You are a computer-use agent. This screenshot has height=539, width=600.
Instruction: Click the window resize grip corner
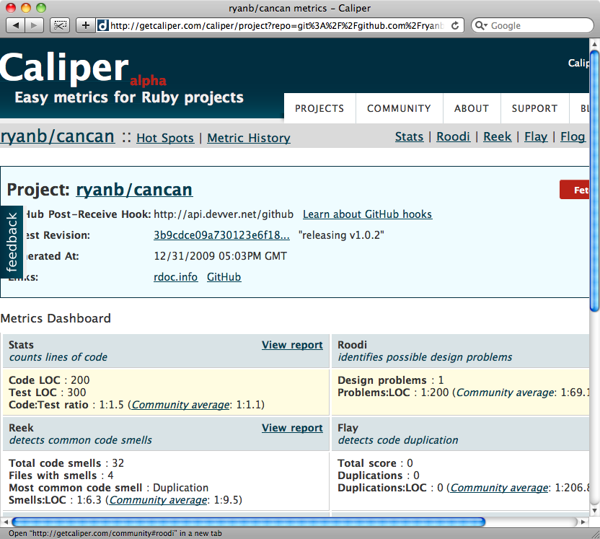pyautogui.click(x=595, y=534)
